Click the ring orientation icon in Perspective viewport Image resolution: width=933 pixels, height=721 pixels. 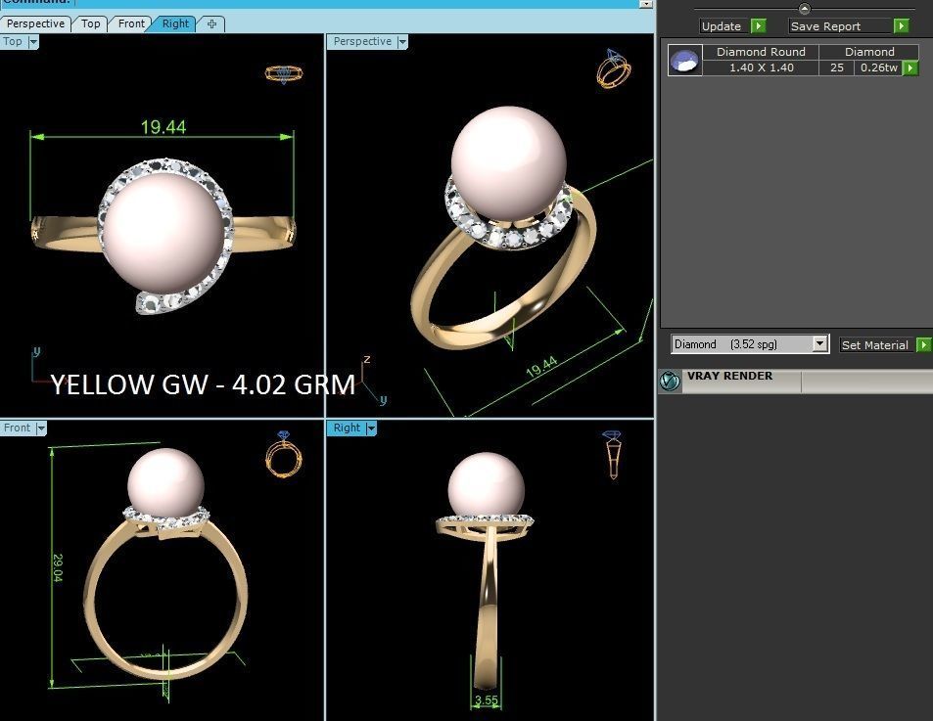[614, 68]
